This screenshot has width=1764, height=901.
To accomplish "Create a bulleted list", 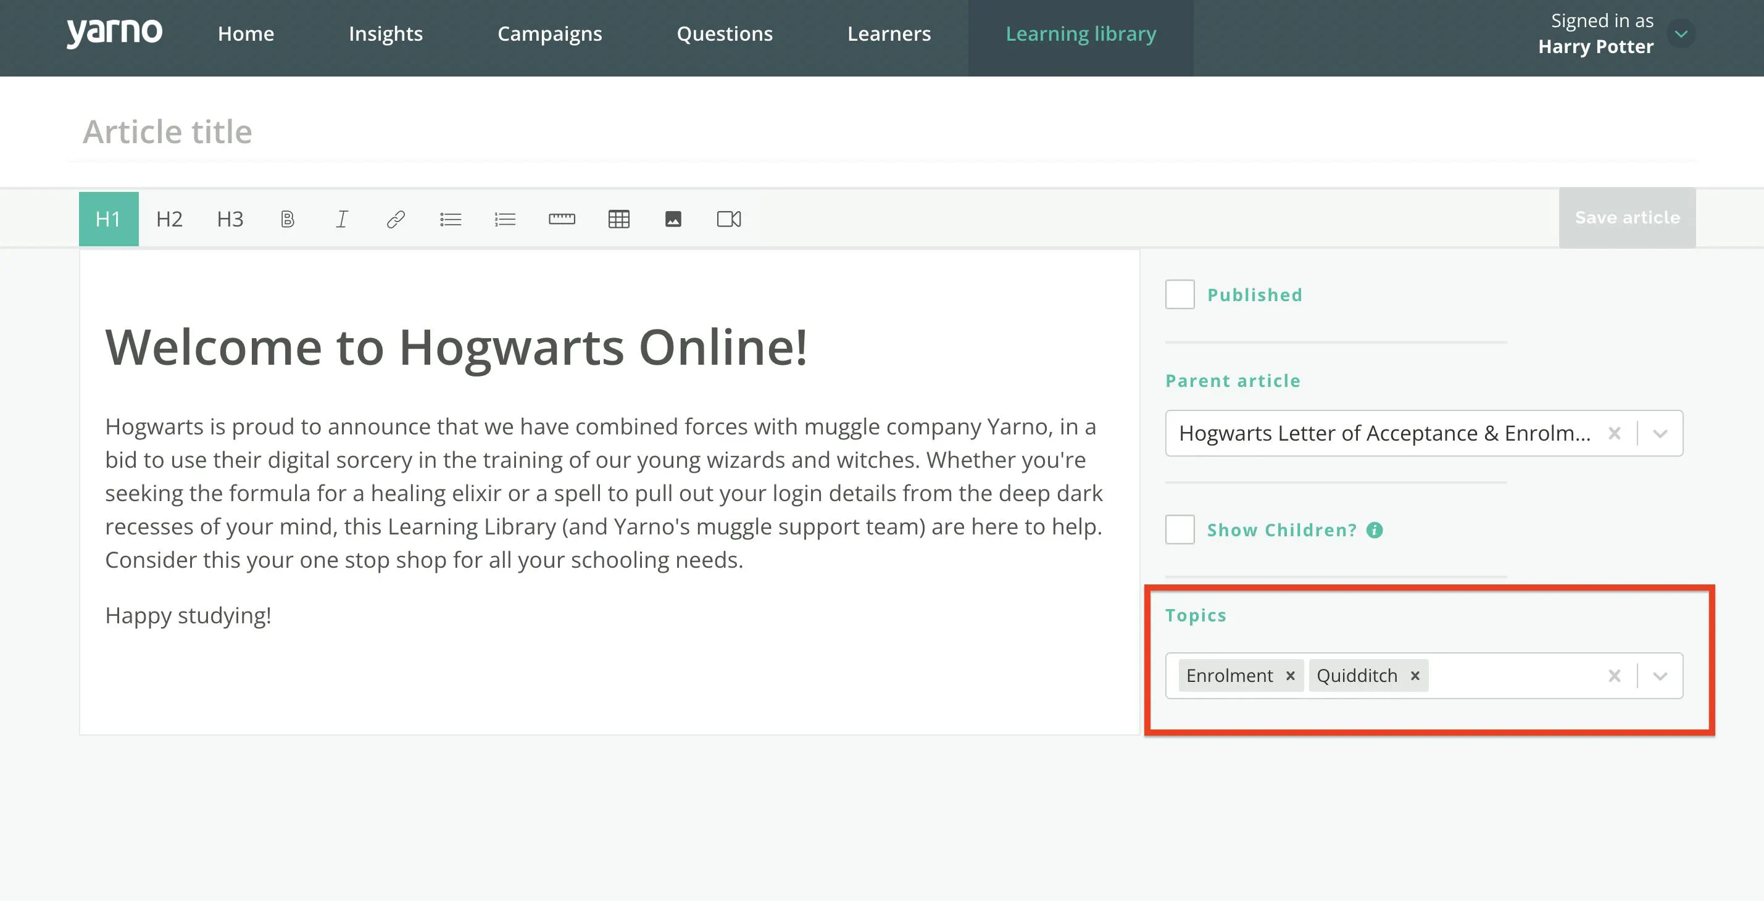I will [451, 219].
